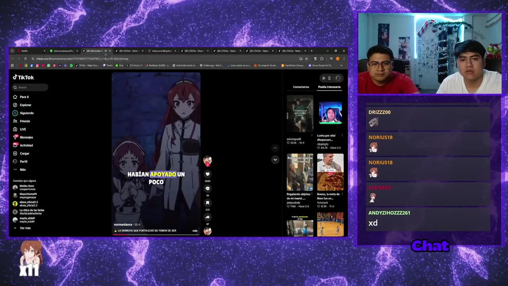
Task: Open the Friends section
Action: click(21, 121)
